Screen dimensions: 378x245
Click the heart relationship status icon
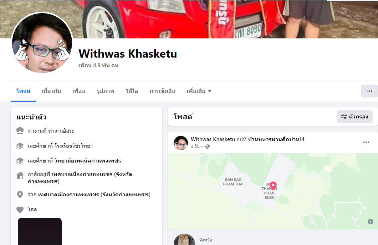click(x=20, y=210)
